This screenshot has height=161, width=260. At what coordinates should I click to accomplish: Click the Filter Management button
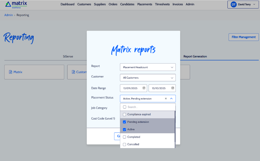tap(243, 37)
